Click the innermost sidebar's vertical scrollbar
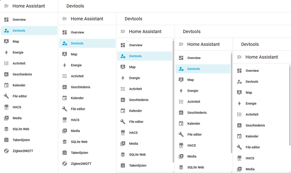The image size is (291, 173). (290, 106)
